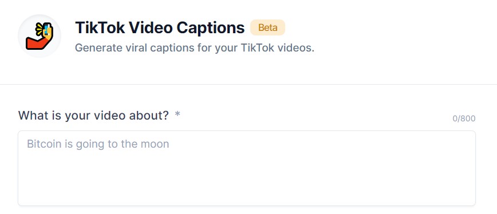This screenshot has height=214, width=497.
Task: Select the Beta badge next to the title
Action: pyautogui.click(x=267, y=27)
